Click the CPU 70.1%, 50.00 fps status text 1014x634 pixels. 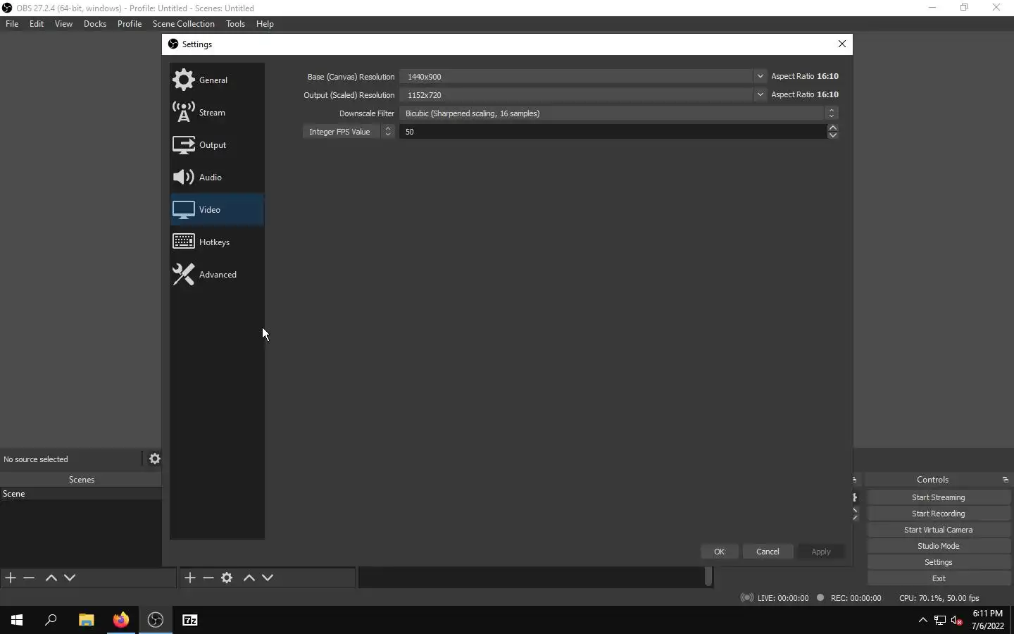click(x=939, y=598)
